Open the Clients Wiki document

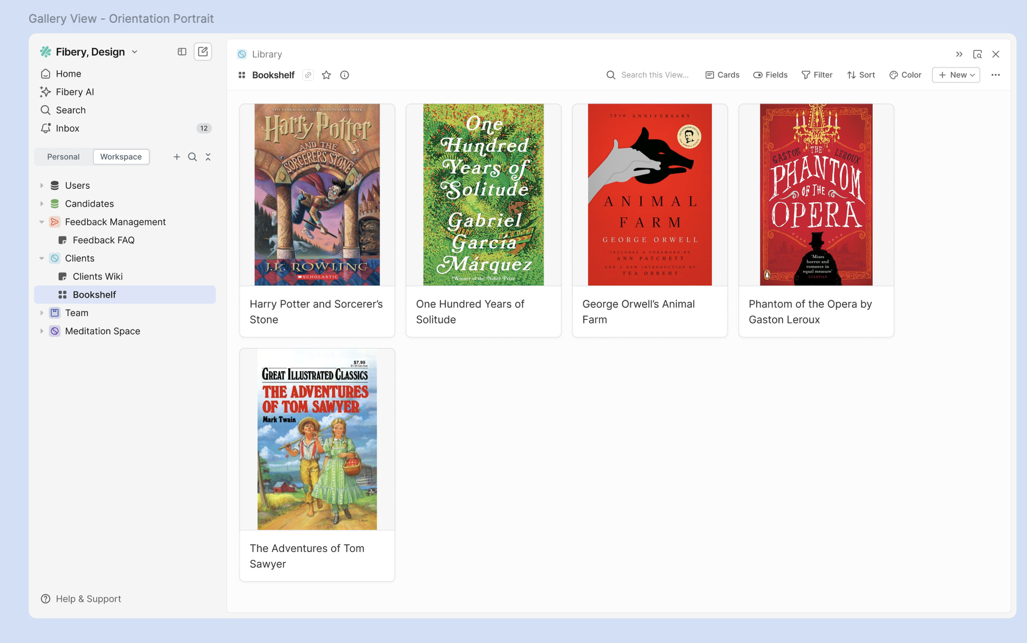point(97,277)
